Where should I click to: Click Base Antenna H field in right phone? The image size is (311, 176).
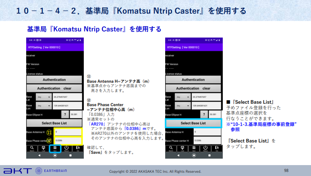pos(207,132)
